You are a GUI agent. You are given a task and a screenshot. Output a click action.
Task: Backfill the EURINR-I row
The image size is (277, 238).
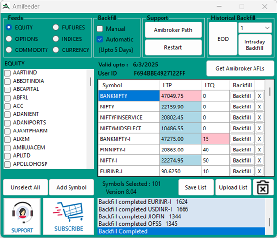click(242, 171)
